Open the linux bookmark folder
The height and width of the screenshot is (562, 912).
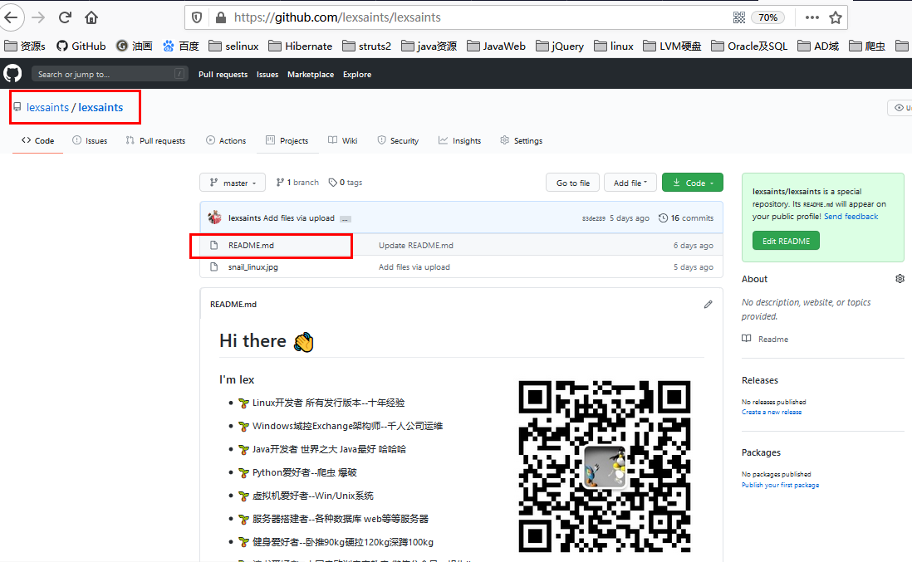click(x=614, y=46)
